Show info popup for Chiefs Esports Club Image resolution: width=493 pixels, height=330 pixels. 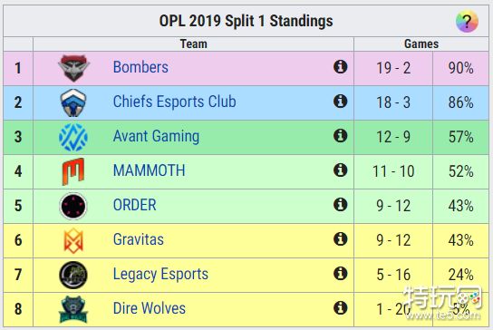point(340,102)
